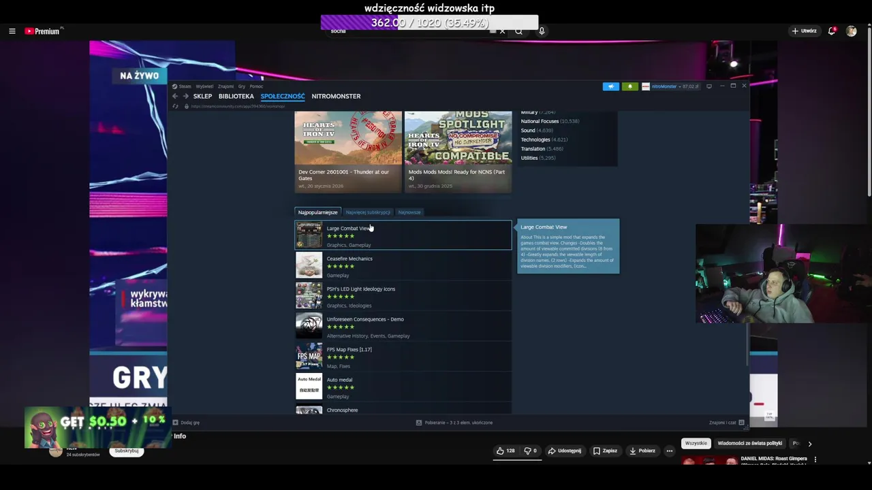Click FPS Map Fixes mod icon

[x=309, y=356]
